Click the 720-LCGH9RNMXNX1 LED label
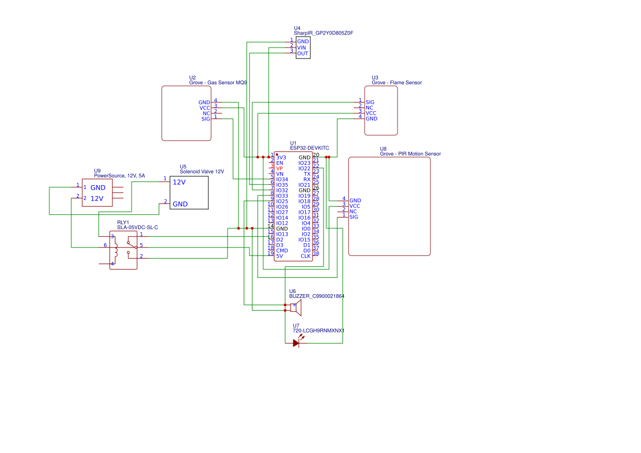 (x=319, y=331)
